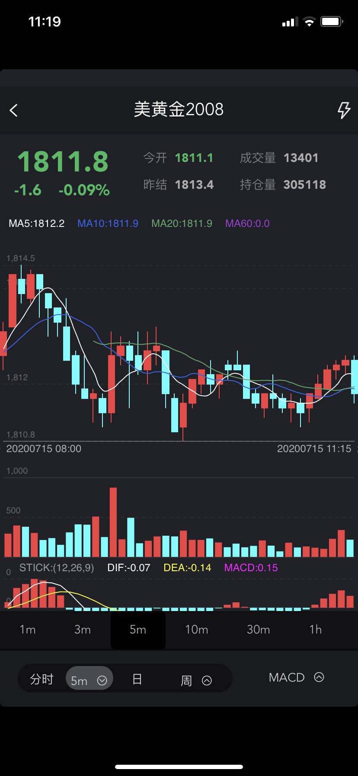Tap the current price 1811.8
This screenshot has width=358, height=776.
point(63,162)
